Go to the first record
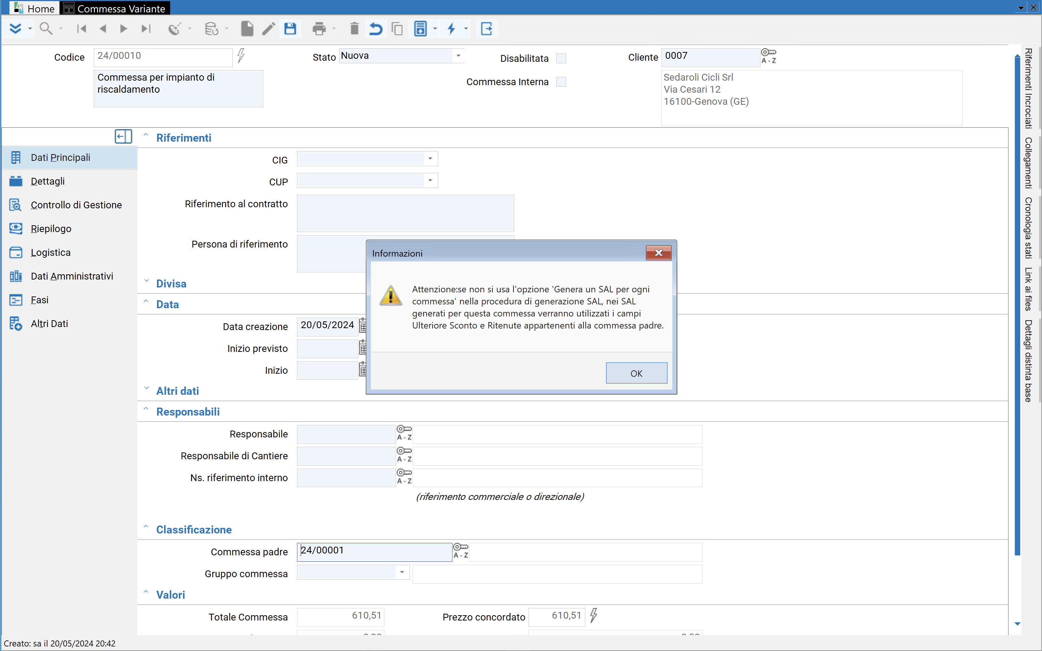Viewport: 1042px width, 651px height. [x=81, y=29]
